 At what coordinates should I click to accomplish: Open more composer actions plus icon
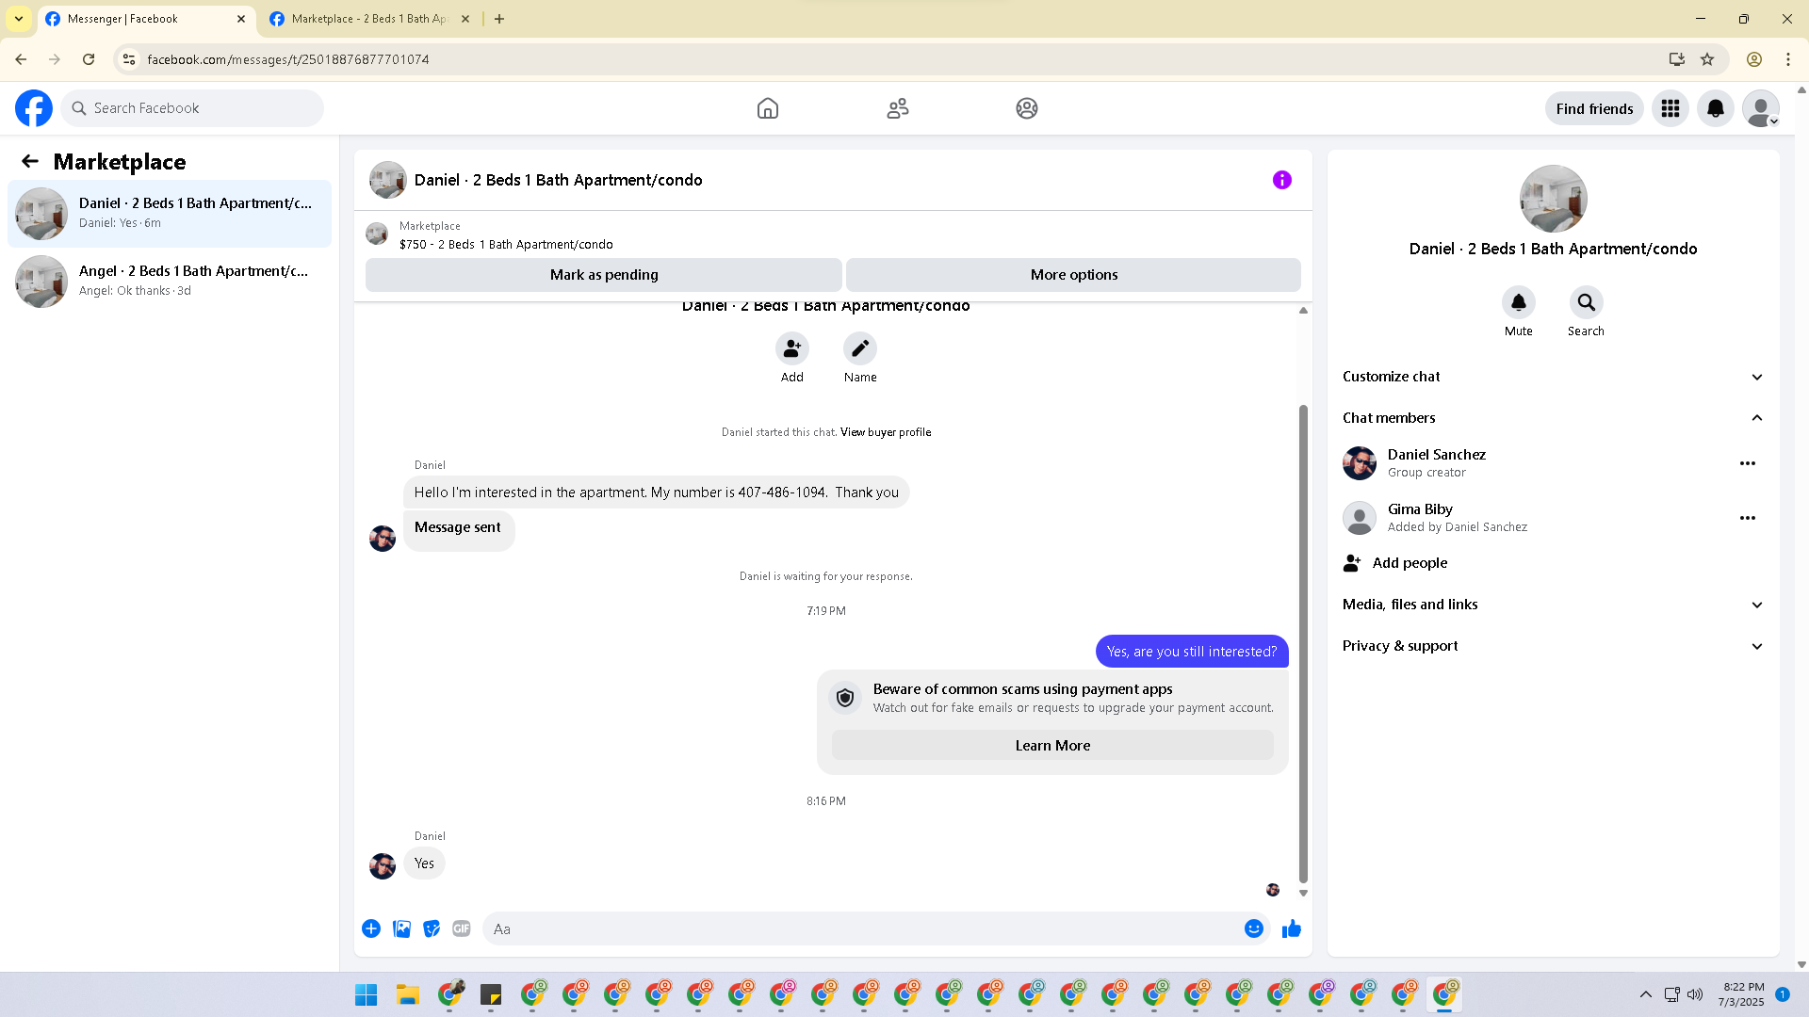point(371,928)
